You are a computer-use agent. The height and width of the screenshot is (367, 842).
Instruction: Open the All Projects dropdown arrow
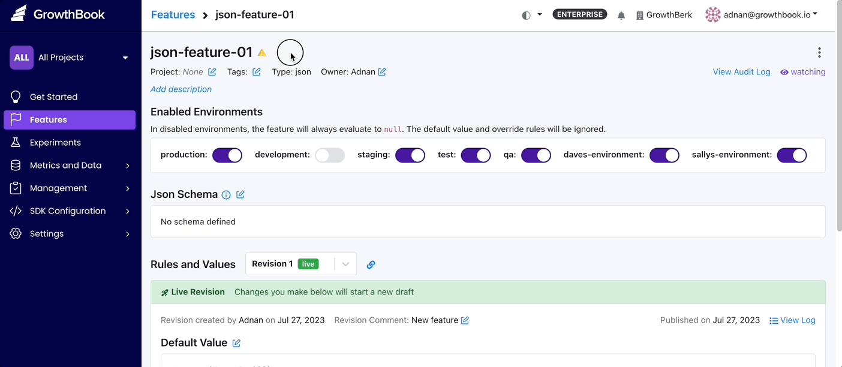[125, 58]
